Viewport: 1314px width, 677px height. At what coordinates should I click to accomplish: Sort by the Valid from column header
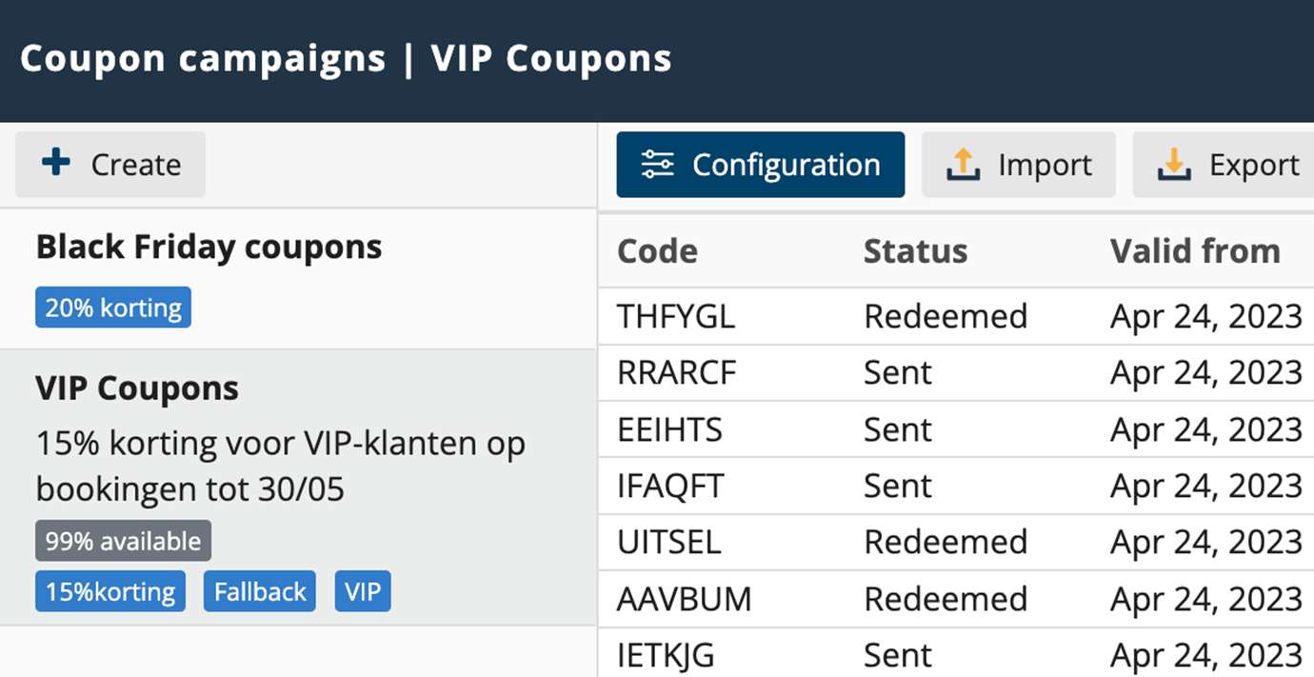click(x=1194, y=251)
